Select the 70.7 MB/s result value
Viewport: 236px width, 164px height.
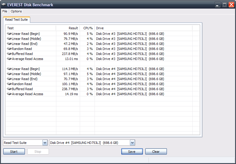[71, 79]
